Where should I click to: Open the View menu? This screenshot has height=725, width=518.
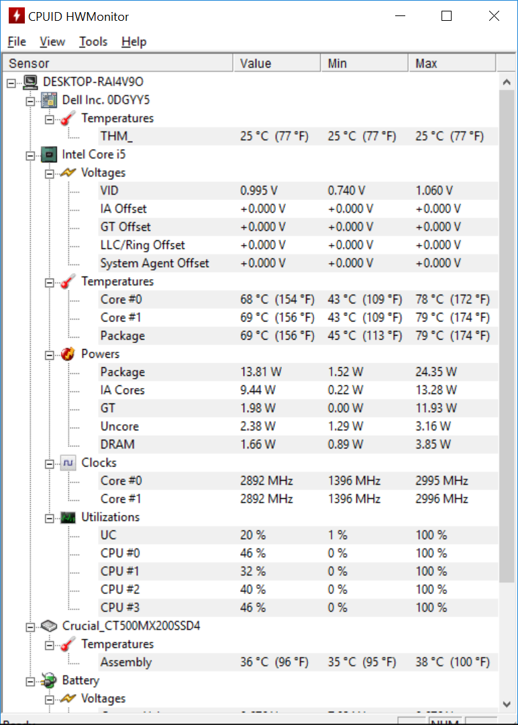tap(52, 42)
